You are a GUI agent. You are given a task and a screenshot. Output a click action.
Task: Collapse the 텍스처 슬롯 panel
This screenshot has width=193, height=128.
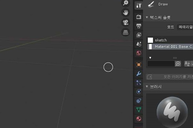click(147, 17)
